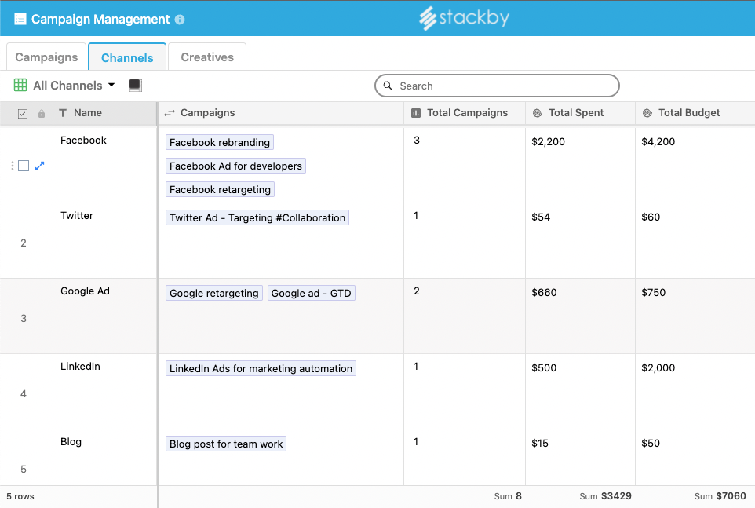
Task: Open the Google ad - GTD tag
Action: pyautogui.click(x=311, y=293)
